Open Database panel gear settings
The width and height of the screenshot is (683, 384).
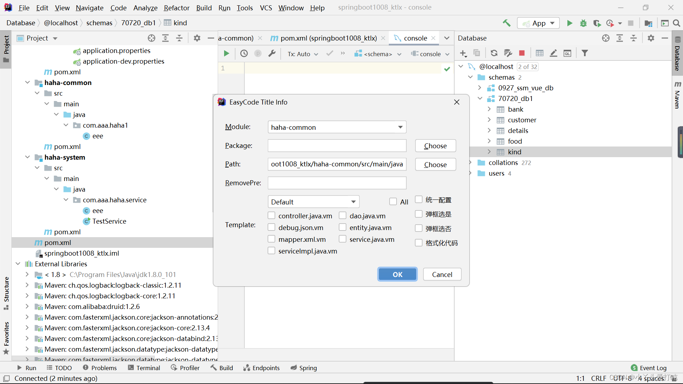[x=651, y=38]
